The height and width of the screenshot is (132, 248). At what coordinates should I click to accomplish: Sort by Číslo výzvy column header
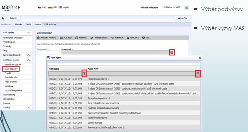coord(54,69)
